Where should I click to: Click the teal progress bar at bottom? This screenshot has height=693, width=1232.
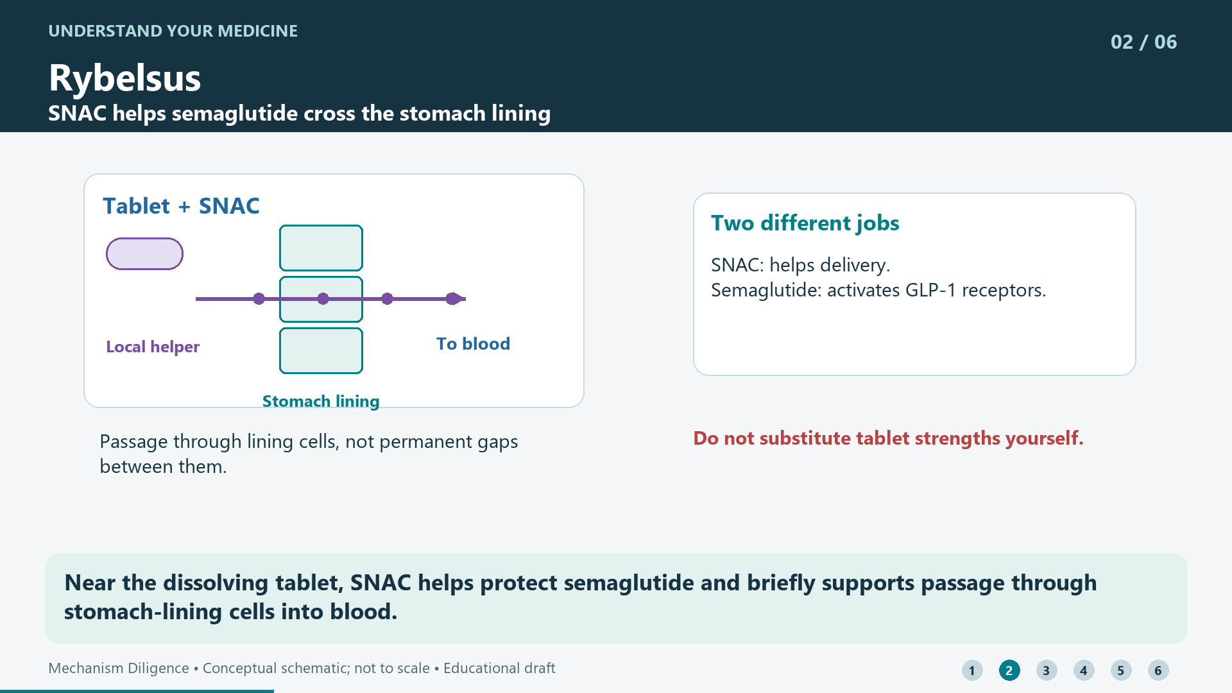[137, 691]
